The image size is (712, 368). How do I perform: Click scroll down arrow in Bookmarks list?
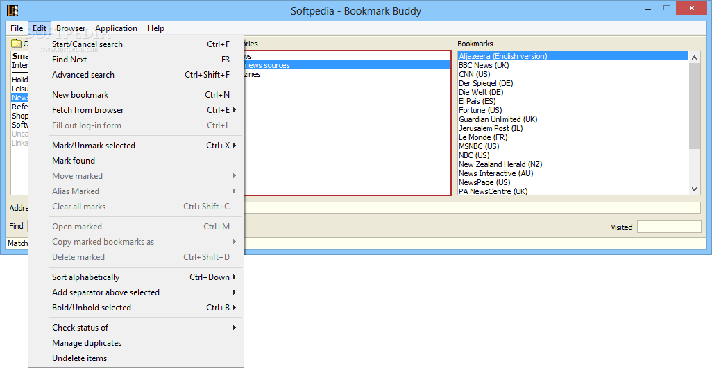tap(694, 189)
